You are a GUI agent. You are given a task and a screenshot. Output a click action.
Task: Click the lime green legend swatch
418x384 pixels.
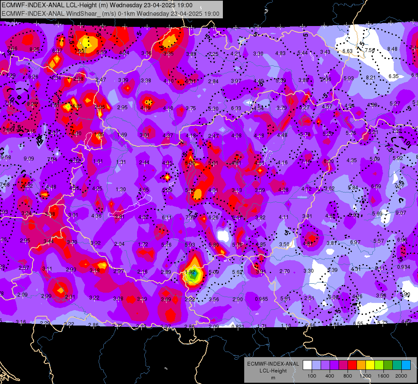379,365
